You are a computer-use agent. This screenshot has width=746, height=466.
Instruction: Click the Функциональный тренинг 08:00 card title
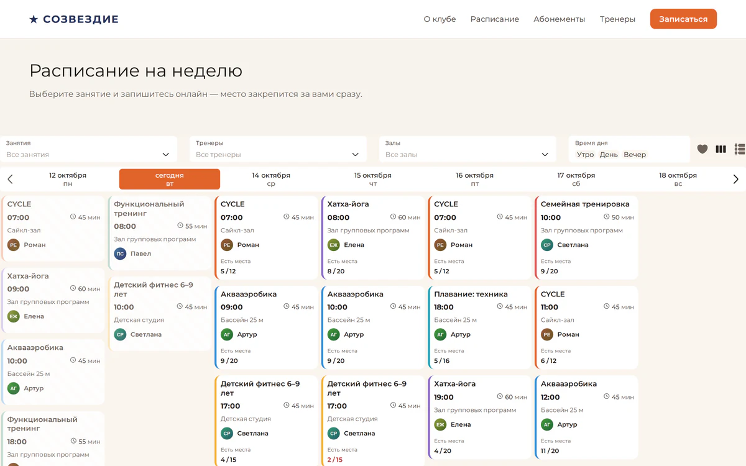[149, 208]
